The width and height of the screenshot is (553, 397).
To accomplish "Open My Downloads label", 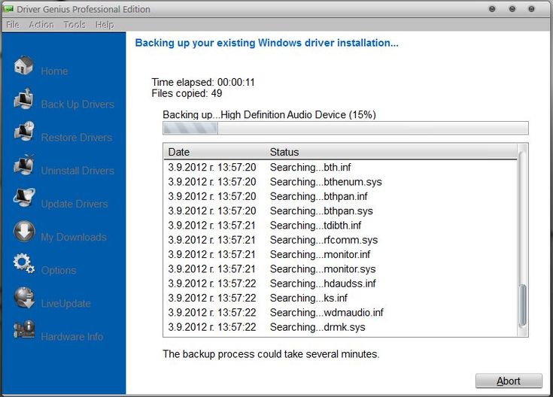I will (74, 237).
